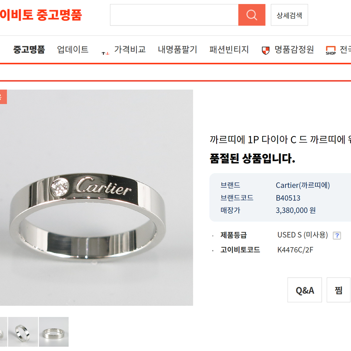Image resolution: width=351 pixels, height=351 pixels.
Task: Open the 패션빈티지 menu item
Action: [229, 49]
